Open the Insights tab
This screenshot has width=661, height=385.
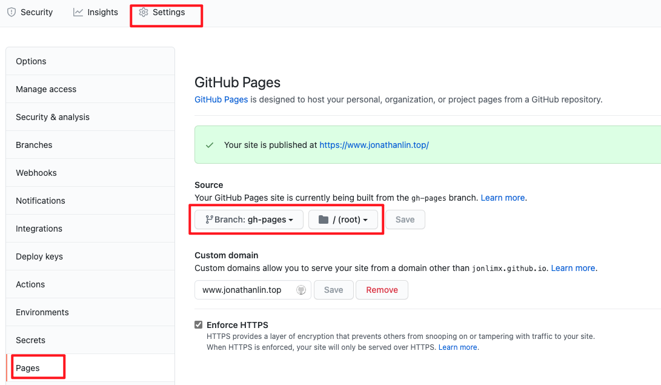(96, 12)
